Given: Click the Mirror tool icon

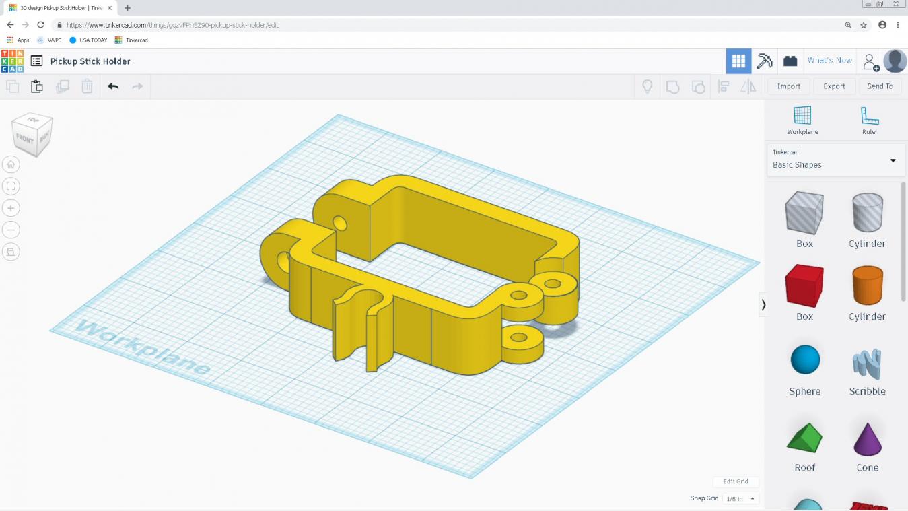Looking at the screenshot, I should (x=748, y=86).
